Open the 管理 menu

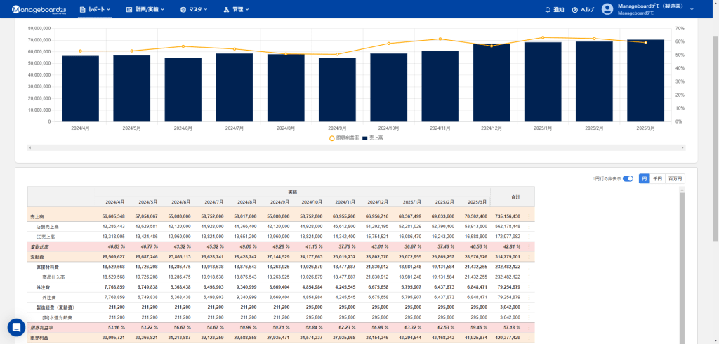(237, 10)
